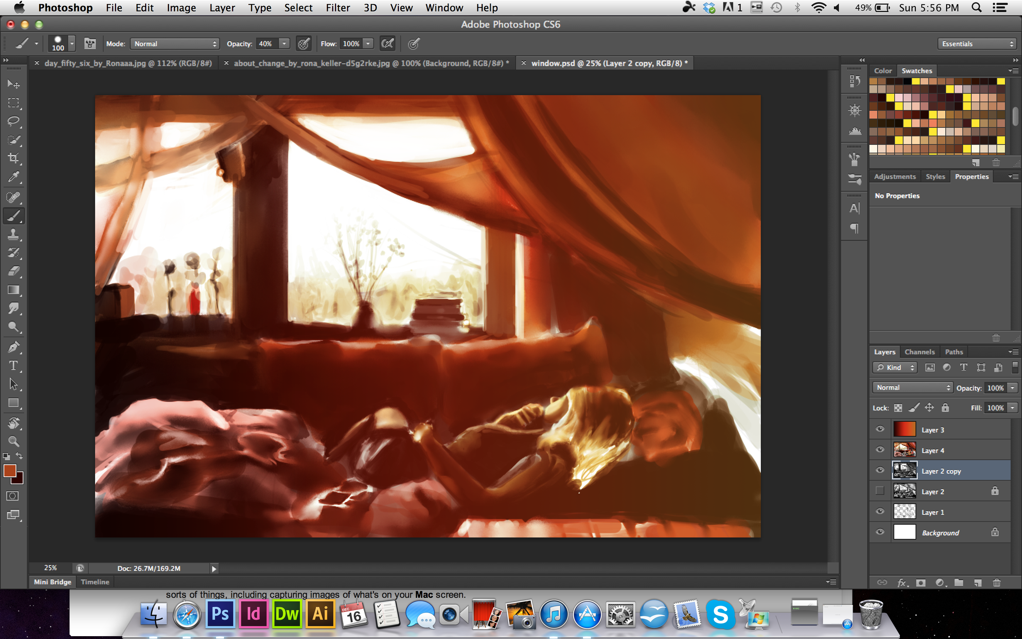The image size is (1022, 639).
Task: Open the layer Fill dropdown arrow
Action: pyautogui.click(x=1012, y=408)
